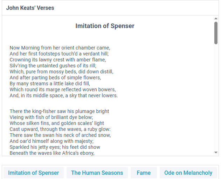
Task: Click the line 'Silv'ring the untainted gushes of its rill'
Action: pyautogui.click(x=53, y=66)
